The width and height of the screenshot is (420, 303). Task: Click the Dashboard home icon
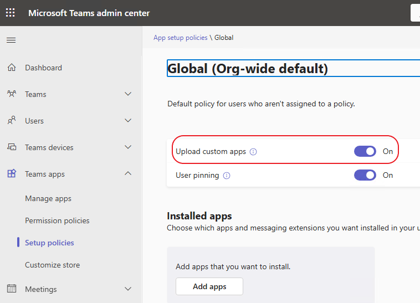point(12,68)
